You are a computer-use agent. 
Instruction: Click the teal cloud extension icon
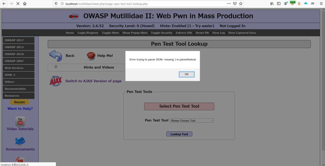coord(306,4)
